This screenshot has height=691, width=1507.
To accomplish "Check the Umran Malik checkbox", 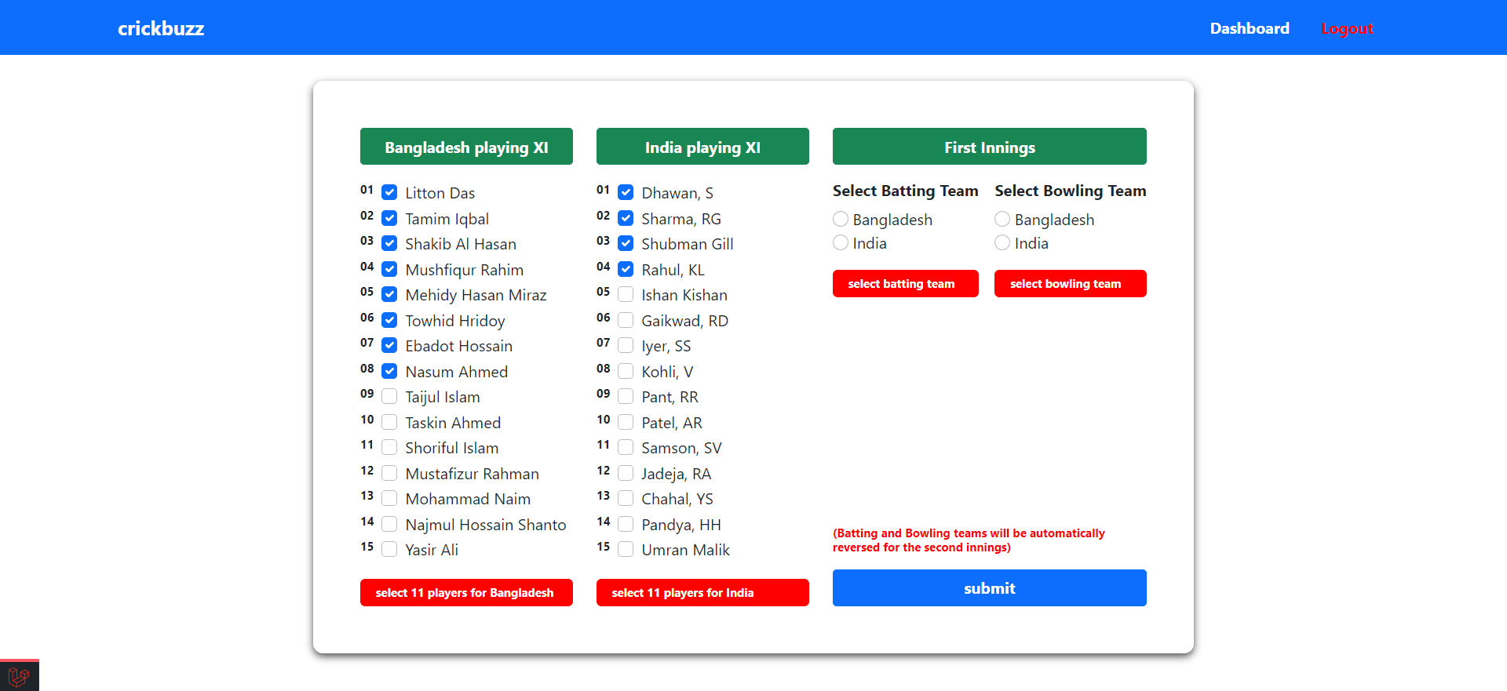I will [x=626, y=549].
